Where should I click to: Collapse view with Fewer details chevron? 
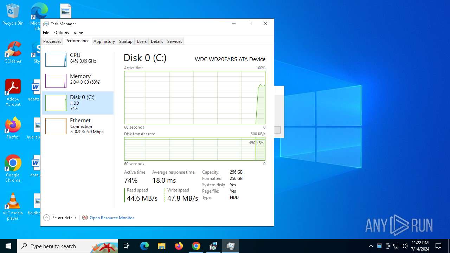[46, 218]
